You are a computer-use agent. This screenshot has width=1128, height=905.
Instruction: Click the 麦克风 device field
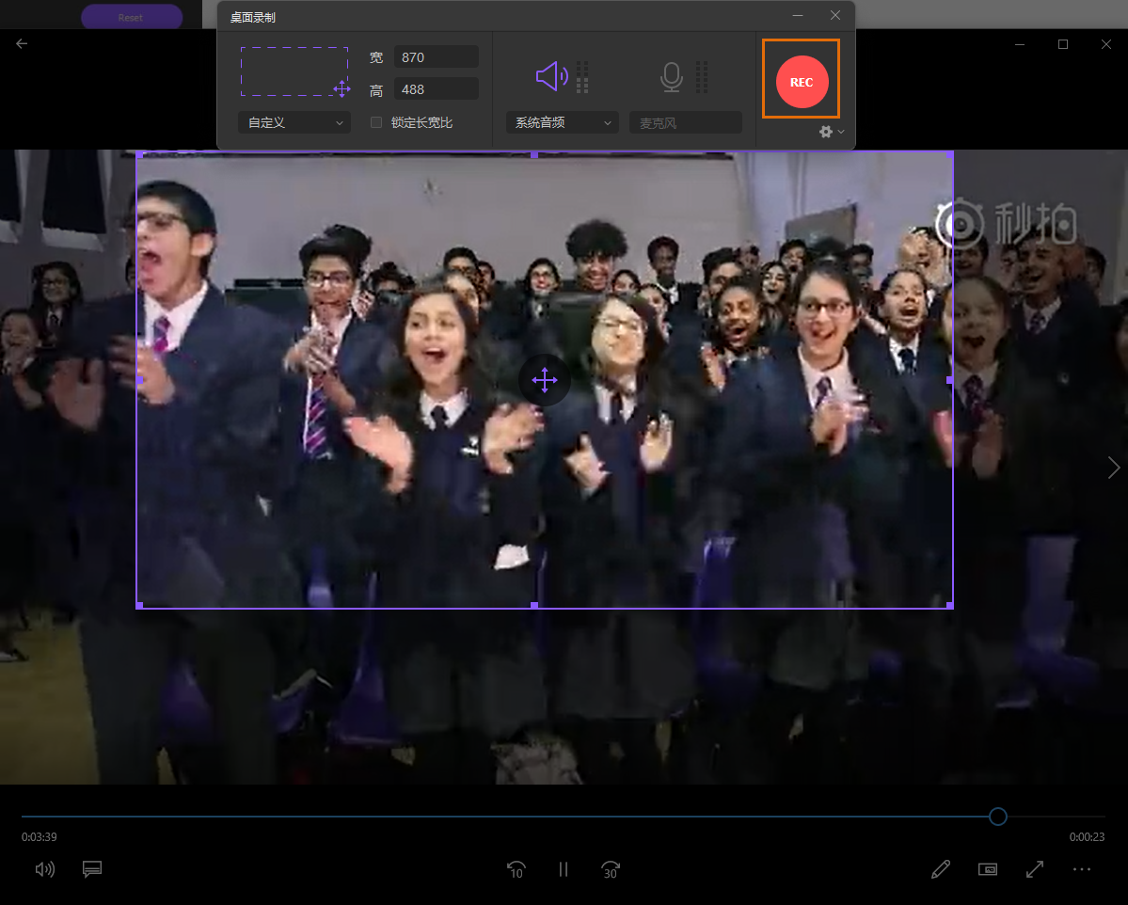coord(685,122)
